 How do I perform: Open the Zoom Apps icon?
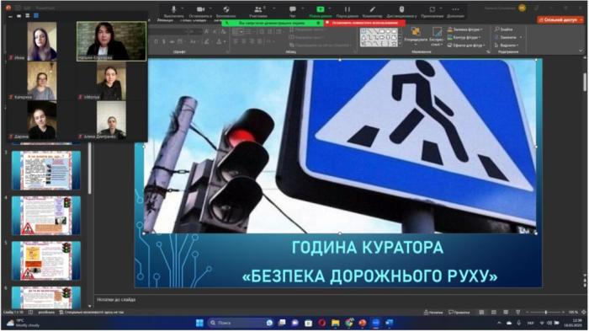tap(432, 9)
